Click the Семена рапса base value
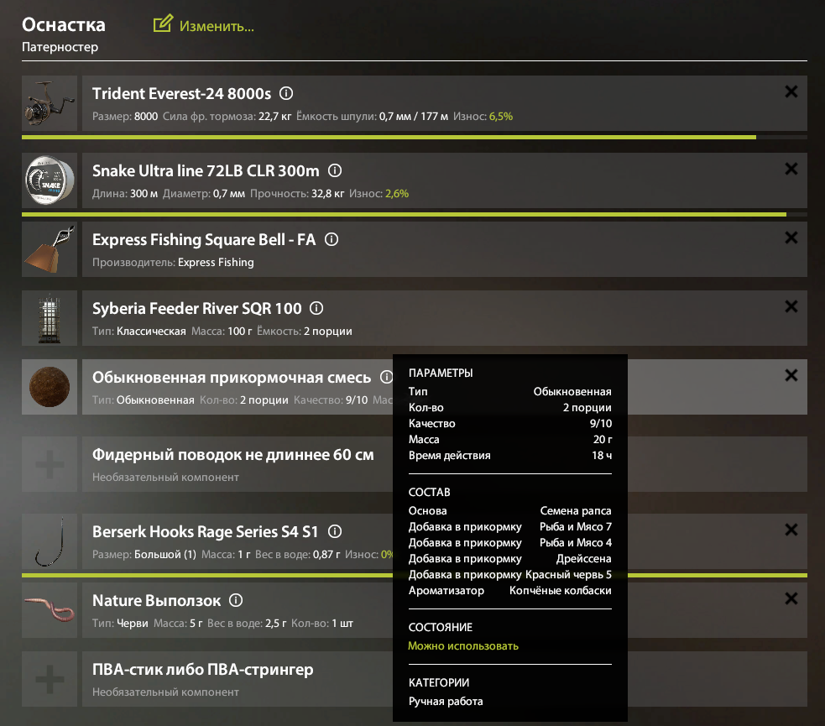 pyautogui.click(x=576, y=511)
